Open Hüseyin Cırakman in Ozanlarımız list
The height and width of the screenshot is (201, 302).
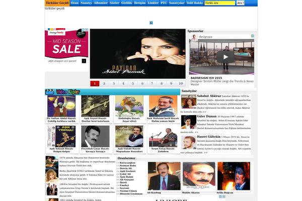(x=131, y=193)
